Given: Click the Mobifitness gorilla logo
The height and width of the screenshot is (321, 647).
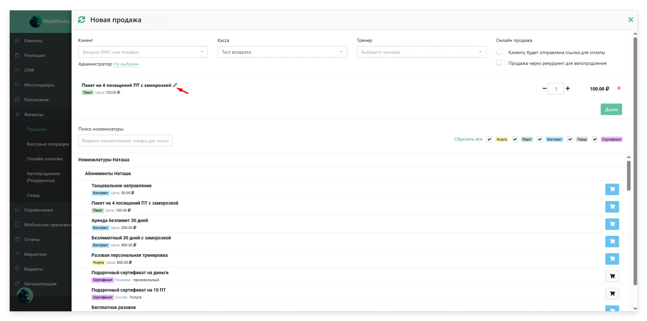Looking at the screenshot, I should point(35,21).
